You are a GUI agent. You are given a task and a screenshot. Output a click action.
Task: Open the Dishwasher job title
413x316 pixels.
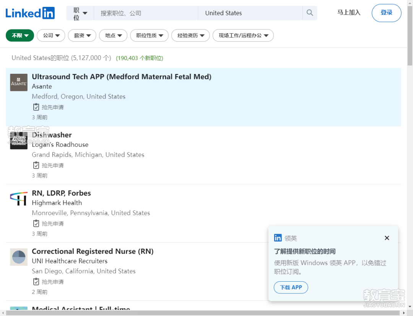click(52, 135)
